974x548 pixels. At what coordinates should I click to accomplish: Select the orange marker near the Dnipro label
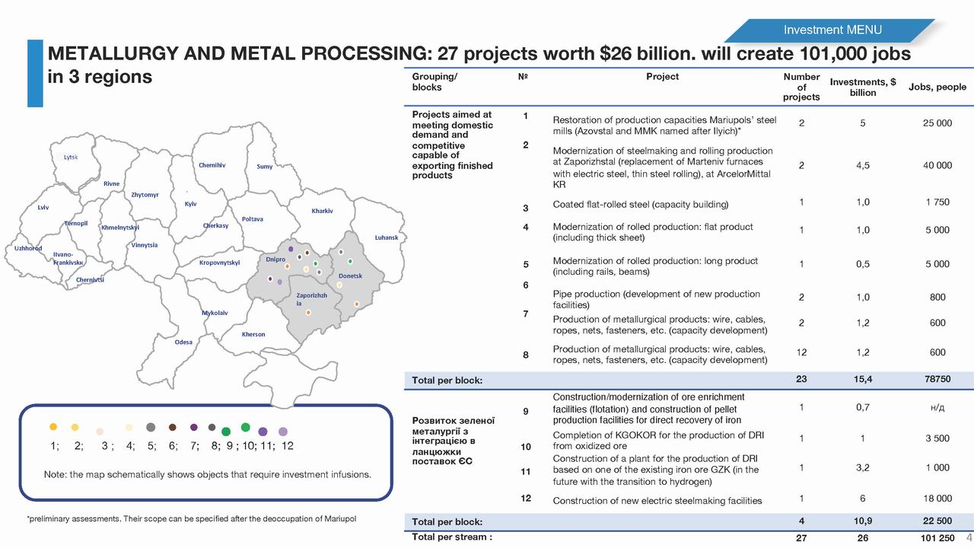tap(288, 266)
